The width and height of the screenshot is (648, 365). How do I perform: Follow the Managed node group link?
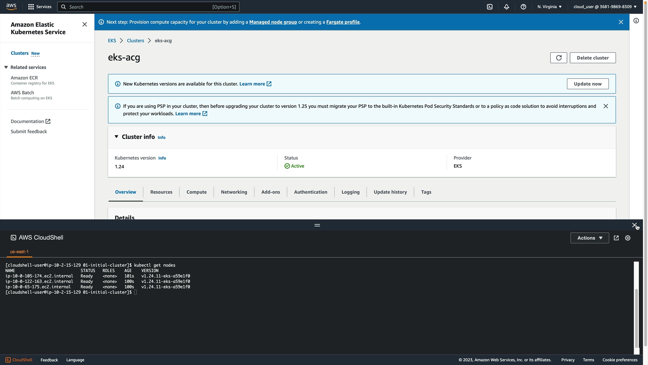click(273, 22)
